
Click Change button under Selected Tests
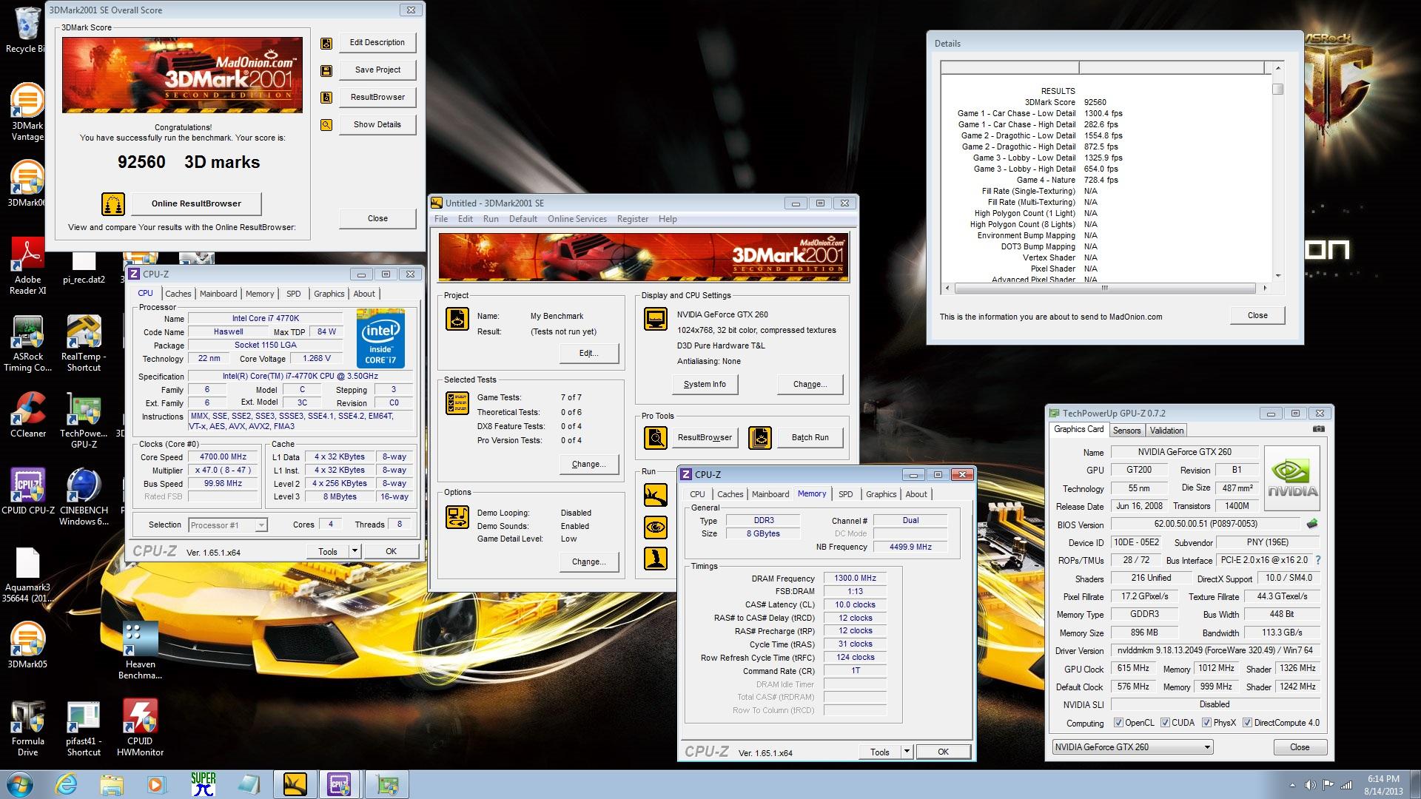tap(589, 464)
